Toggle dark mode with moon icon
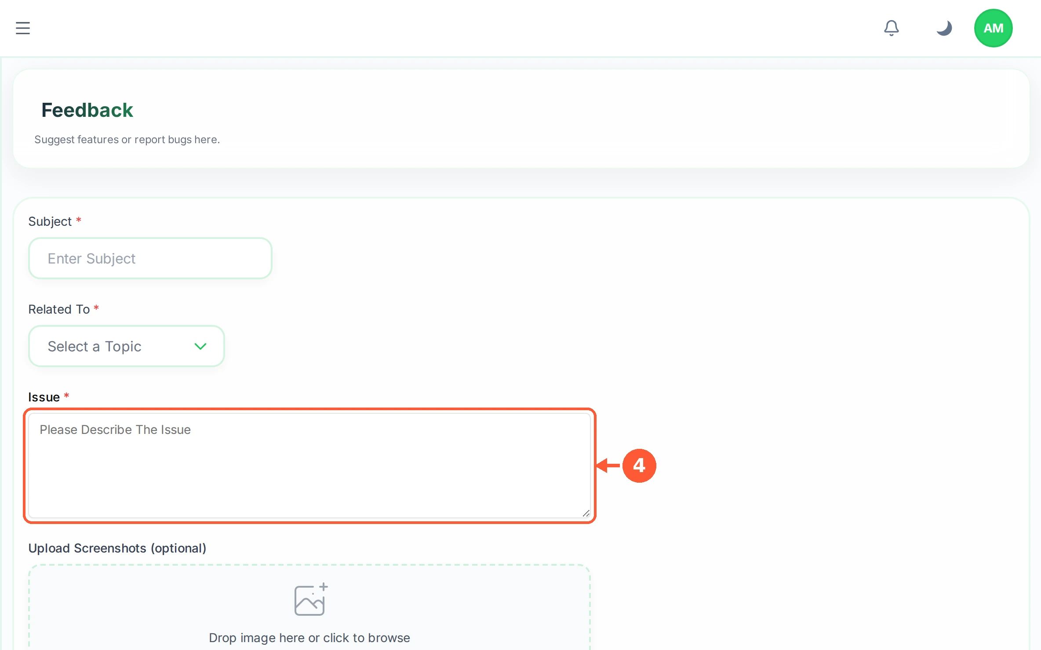The height and width of the screenshot is (650, 1041). click(x=944, y=28)
